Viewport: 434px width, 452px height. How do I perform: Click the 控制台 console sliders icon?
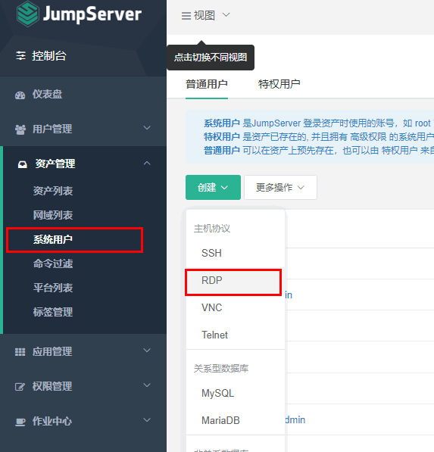(x=20, y=55)
